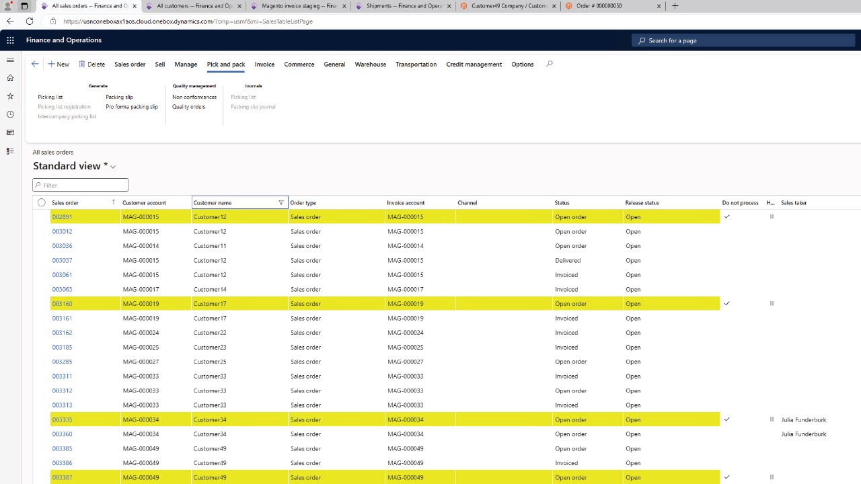This screenshot has height=484, width=861.
Task: Close the Order # 000000050 browser tab
Action: [659, 6]
